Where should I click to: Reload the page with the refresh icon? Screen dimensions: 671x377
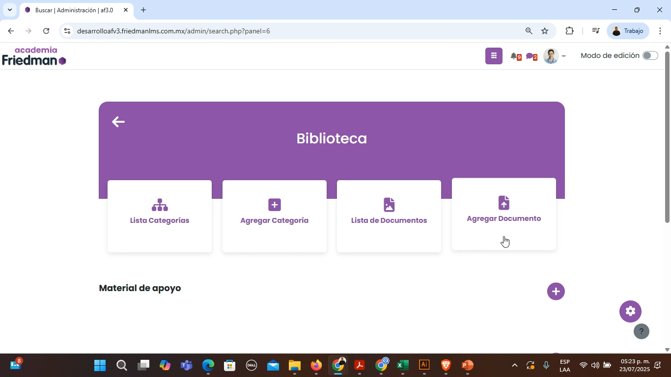(x=46, y=31)
